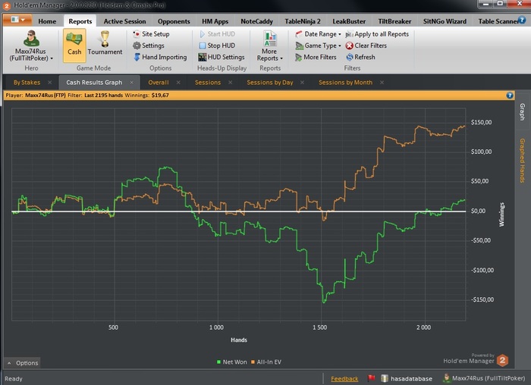Open the TiltBreaker tab
Viewport: 531px width, 385px height.
coord(394,21)
